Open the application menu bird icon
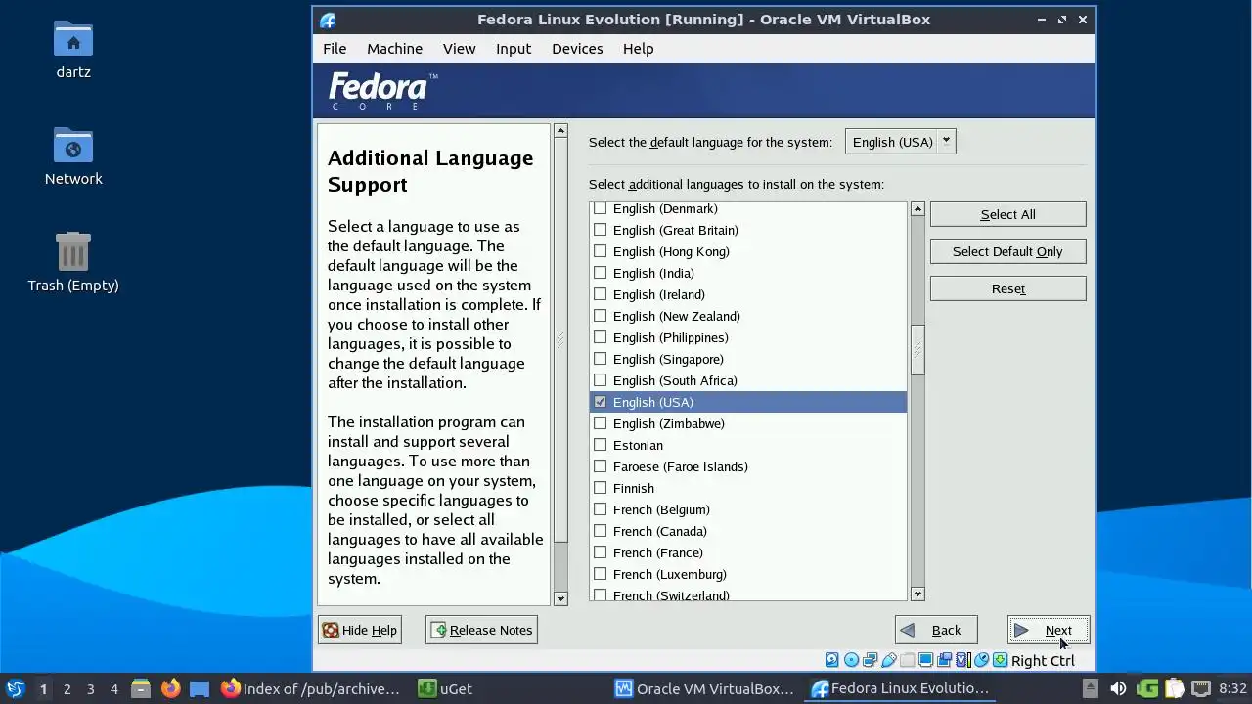This screenshot has width=1252, height=704. (16, 688)
